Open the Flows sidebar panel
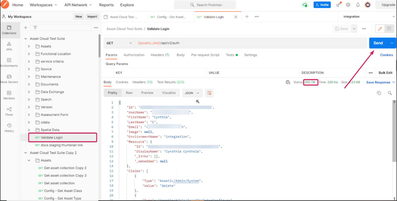This screenshot has width=397, height=201. (x=9, y=112)
